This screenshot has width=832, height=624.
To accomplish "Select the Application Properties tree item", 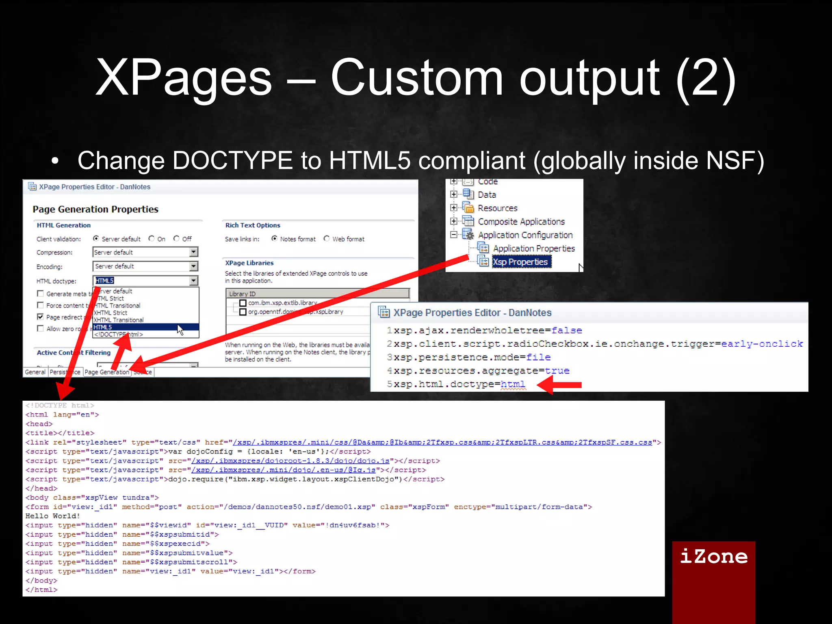I will [x=534, y=248].
